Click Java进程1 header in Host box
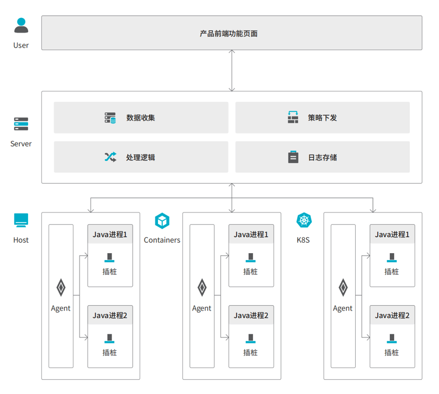 click(110, 234)
